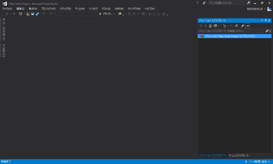Open the ウィンドウ(W) menu
Image resolution: width=273 pixels, height=164 pixels.
[x=134, y=9]
